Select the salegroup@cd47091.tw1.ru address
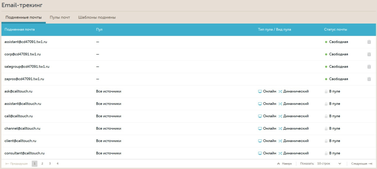Screen dimensions: 377x169 (27, 66)
